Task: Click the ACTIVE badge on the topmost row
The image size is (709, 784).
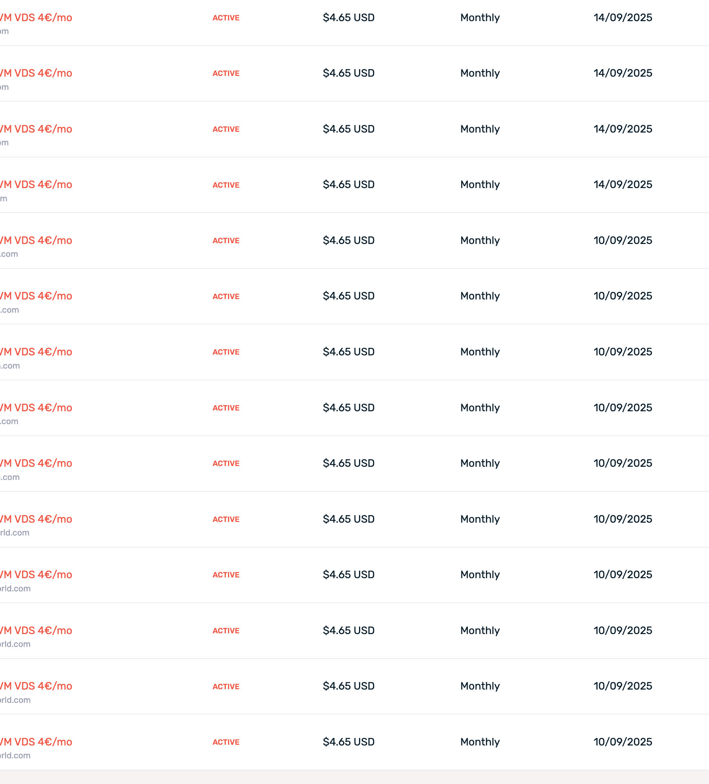Action: 226,18
